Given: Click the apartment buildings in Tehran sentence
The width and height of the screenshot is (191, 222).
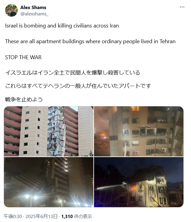Looking at the screenshot, I should 90,41.
